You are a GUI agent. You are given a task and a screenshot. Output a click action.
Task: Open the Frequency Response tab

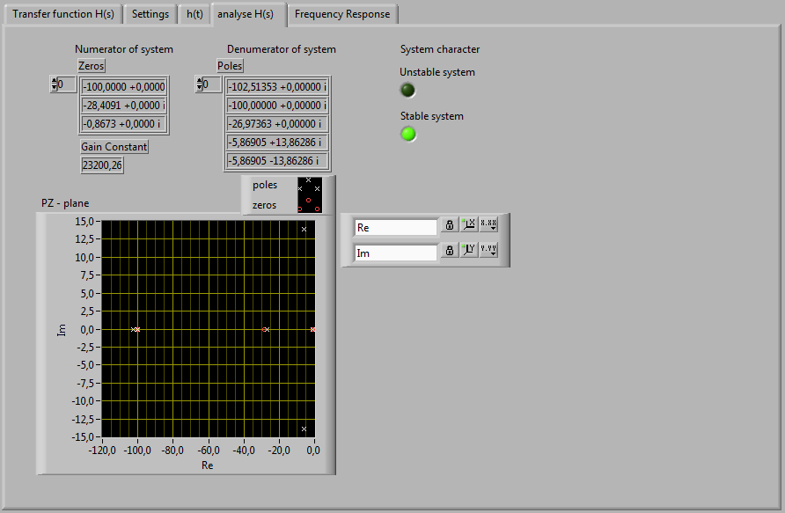pyautogui.click(x=342, y=14)
